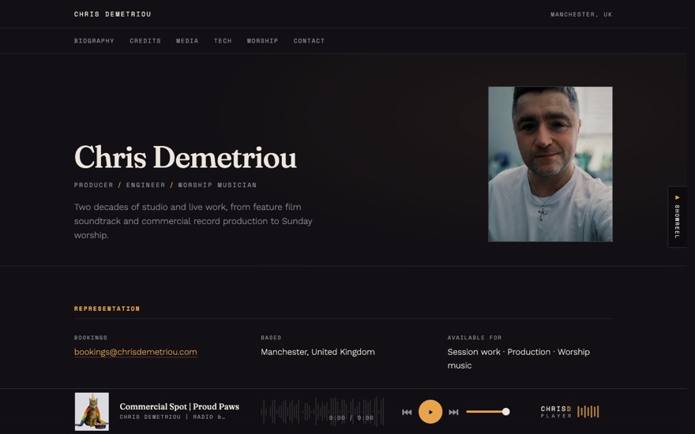
Task: Click the Proud Paws cat album artwork
Action: pyautogui.click(x=92, y=411)
